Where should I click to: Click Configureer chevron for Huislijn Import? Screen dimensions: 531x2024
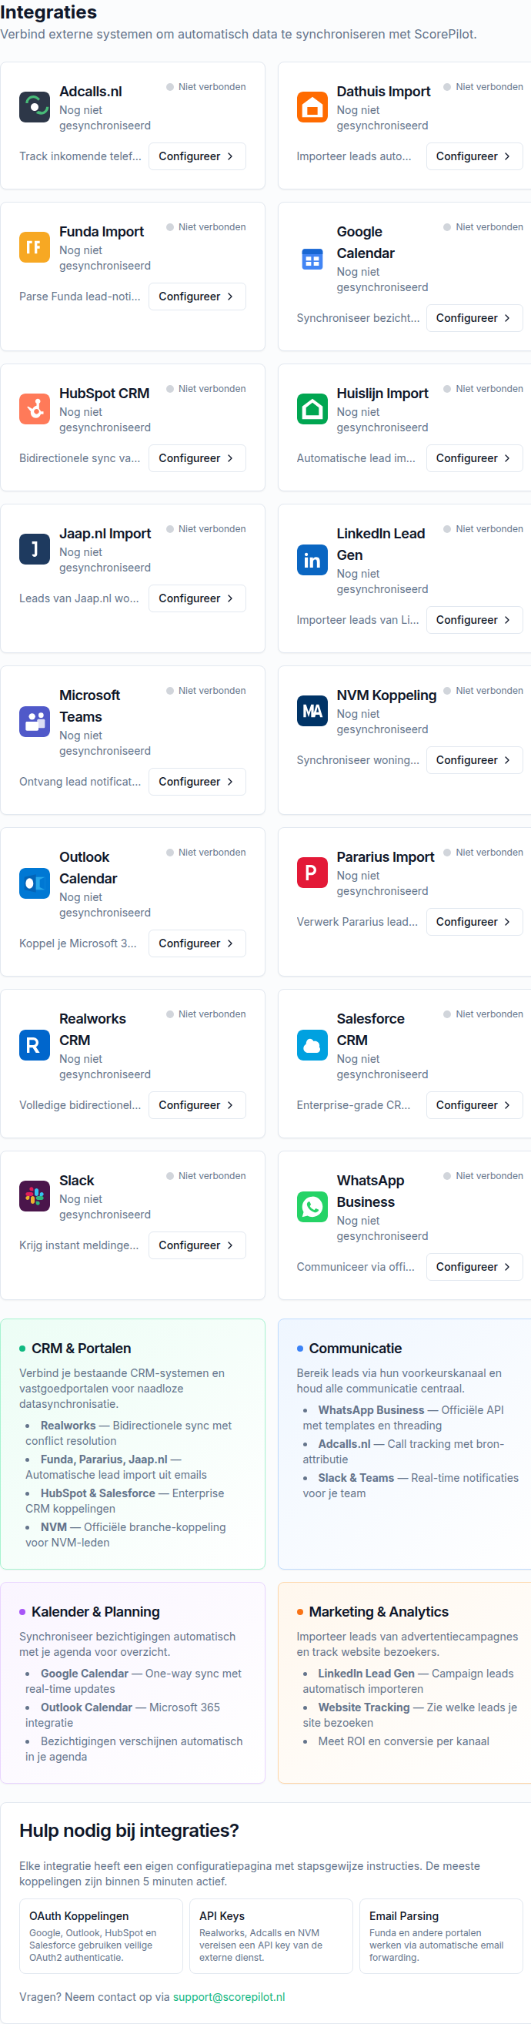click(x=507, y=458)
